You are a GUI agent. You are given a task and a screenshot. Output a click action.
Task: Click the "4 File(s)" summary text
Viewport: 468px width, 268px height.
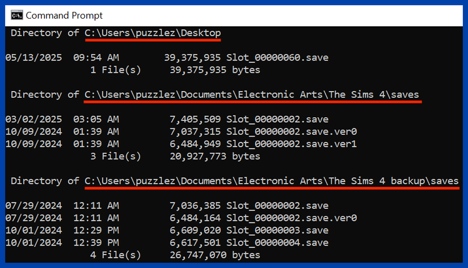coord(116,254)
